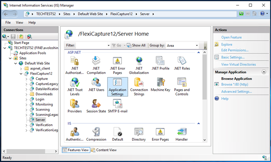Viewport: 271px width, 162px height.
Task: Select the Application Pools tree item
Action: (x=33, y=53)
